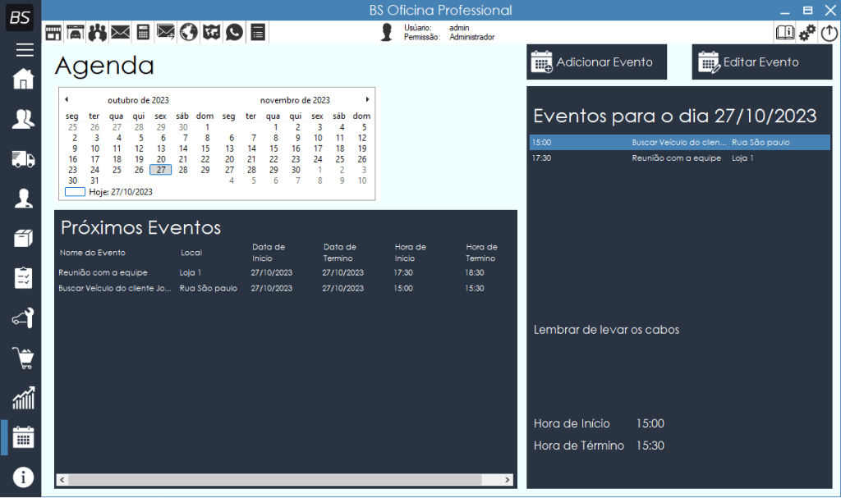841x498 pixels.
Task: Select November 15 in the calendar
Action: coord(273,148)
